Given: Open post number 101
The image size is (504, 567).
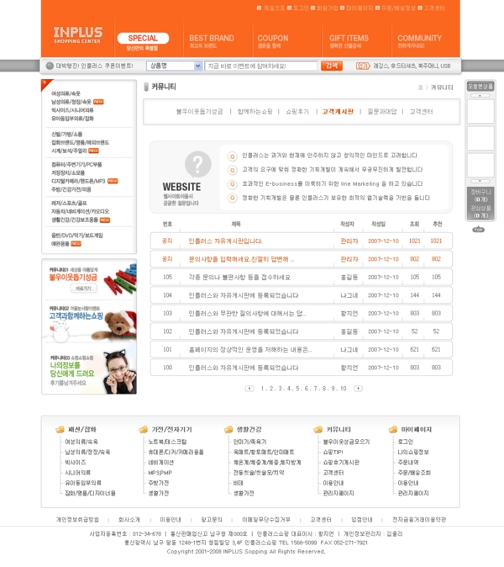Looking at the screenshot, I should [x=250, y=349].
